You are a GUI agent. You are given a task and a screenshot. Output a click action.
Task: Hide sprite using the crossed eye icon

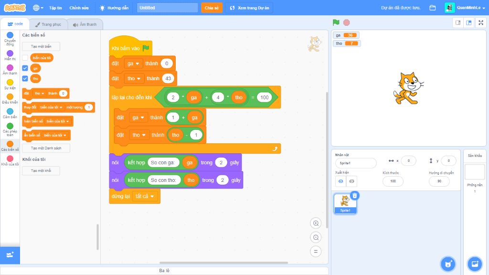[x=351, y=181]
